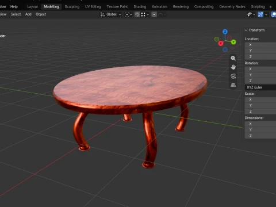Click the negative Y axis gizmo circle
The image size is (276, 207).
coord(217,39)
